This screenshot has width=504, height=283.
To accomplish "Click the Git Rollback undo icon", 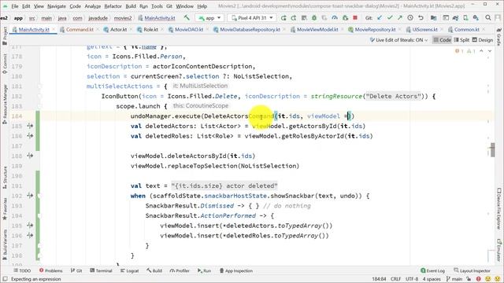I will click(x=421, y=18).
